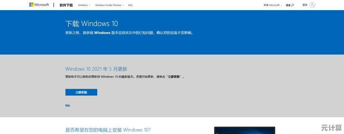Click the 是否希望在您的电脑上安装 Windows 10 heading

pyautogui.click(x=108, y=130)
